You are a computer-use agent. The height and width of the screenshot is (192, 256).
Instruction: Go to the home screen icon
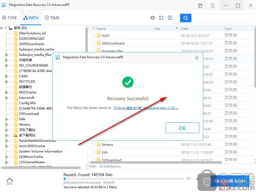click(x=10, y=181)
